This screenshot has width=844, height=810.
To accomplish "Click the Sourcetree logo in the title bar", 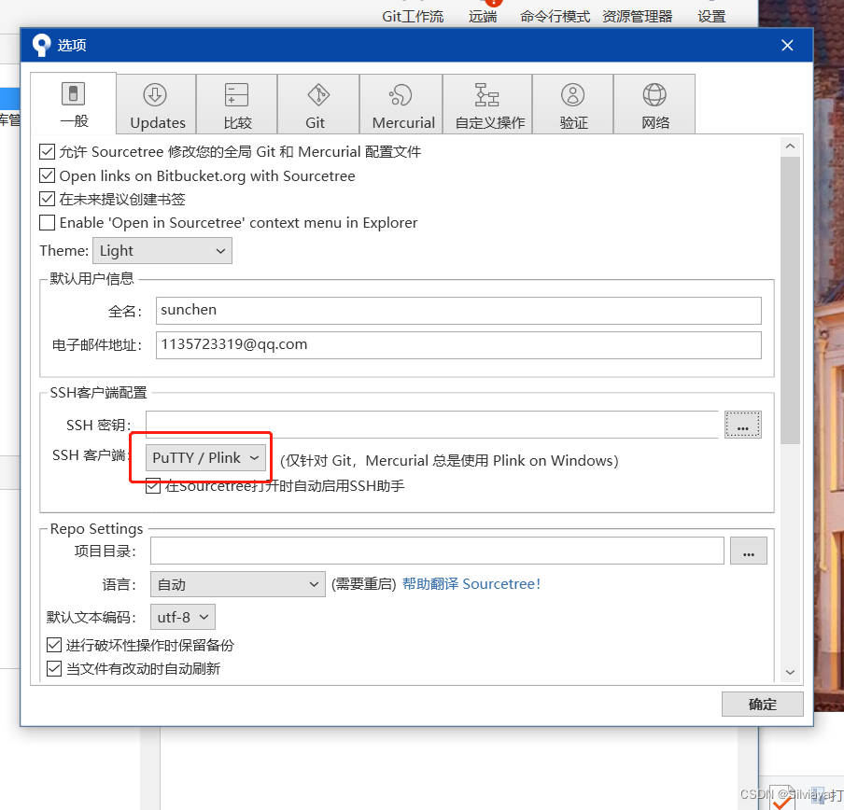I will tap(41, 45).
